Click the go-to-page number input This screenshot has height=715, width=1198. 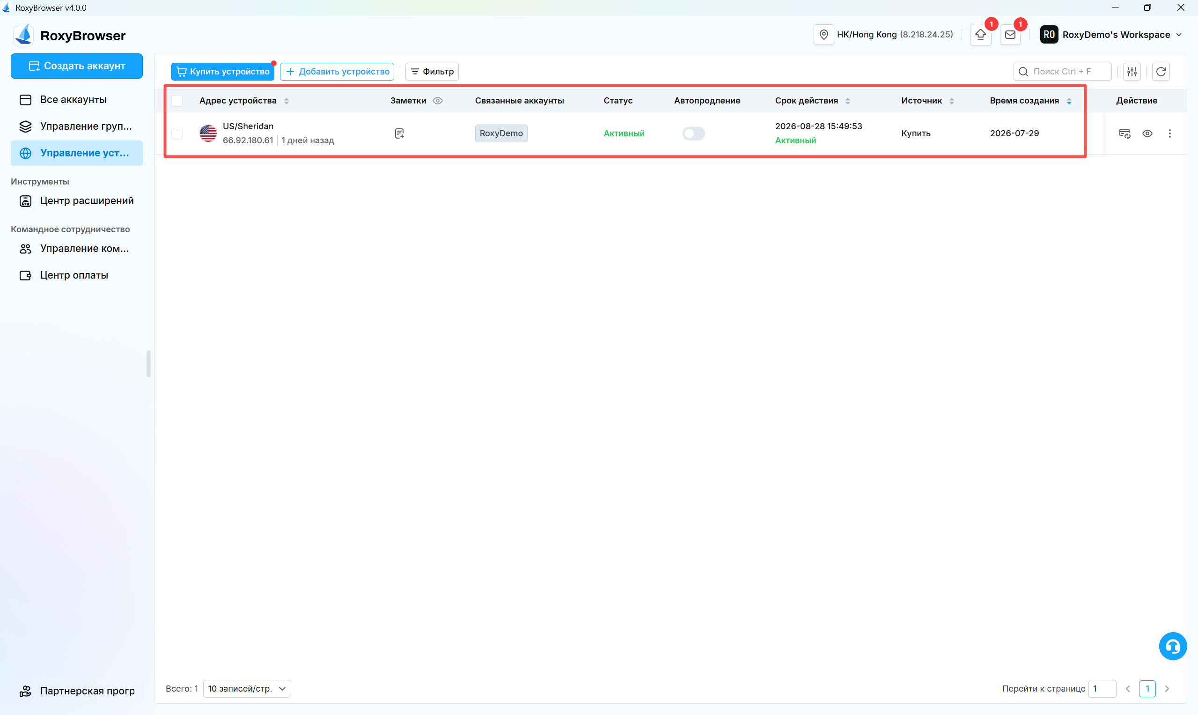click(x=1102, y=688)
